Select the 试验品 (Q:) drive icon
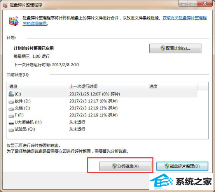 pos(11,130)
